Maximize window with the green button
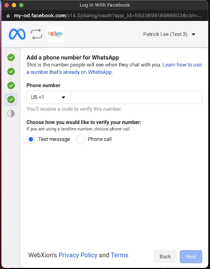 [x=22, y=5]
